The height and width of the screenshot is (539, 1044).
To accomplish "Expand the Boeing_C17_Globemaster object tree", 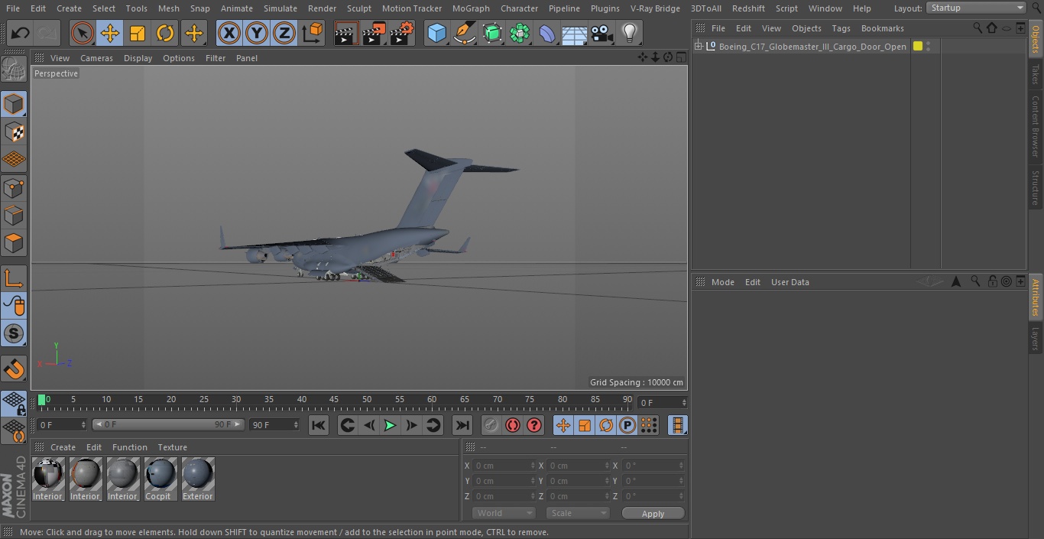I will (699, 47).
